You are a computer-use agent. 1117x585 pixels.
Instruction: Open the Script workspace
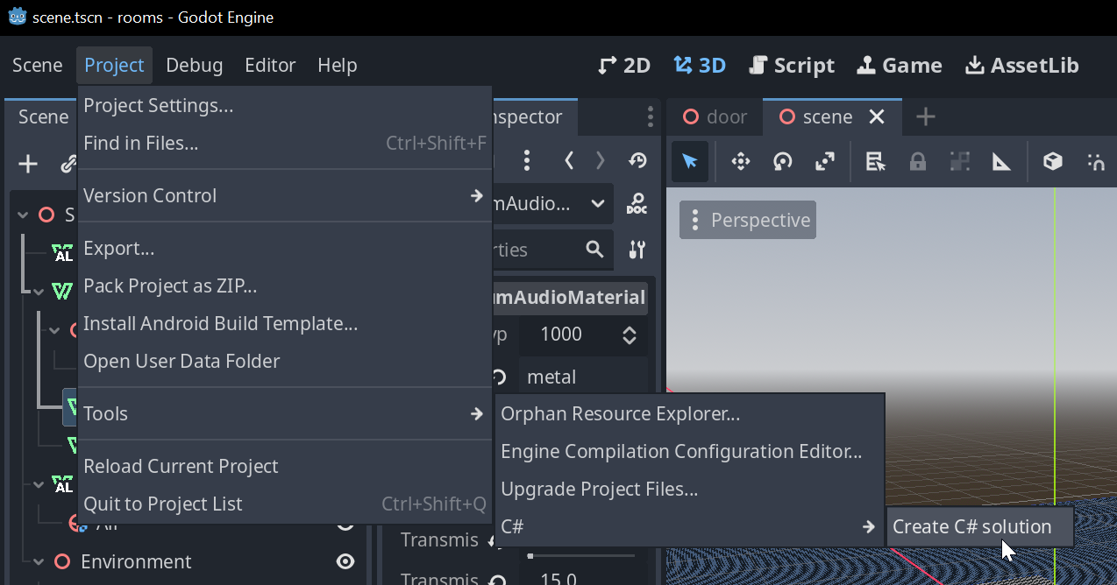tap(792, 66)
